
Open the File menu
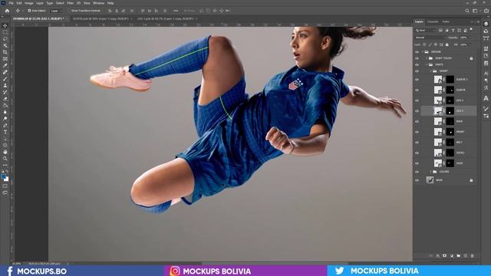(11, 3)
